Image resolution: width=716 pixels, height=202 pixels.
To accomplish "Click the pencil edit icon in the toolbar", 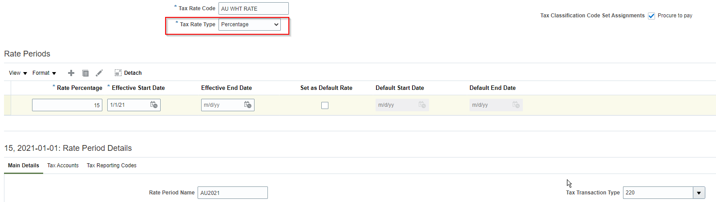I will coord(99,73).
